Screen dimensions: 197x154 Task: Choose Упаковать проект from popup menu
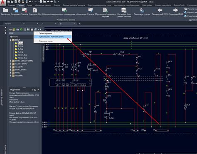(53, 41)
